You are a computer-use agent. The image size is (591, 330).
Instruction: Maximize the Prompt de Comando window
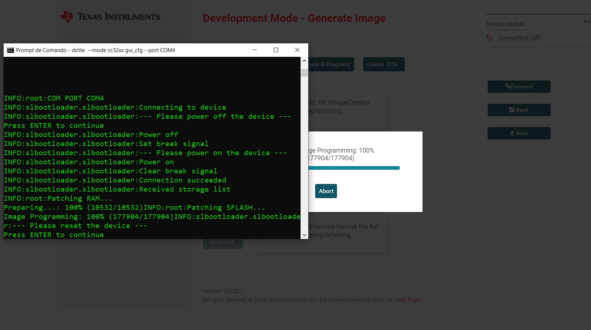pyautogui.click(x=276, y=50)
